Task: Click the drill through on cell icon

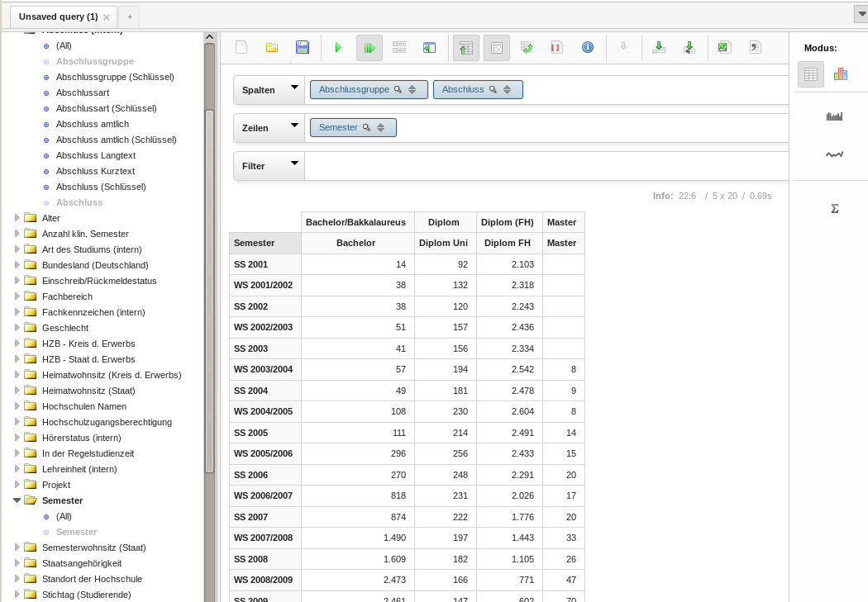Action: (x=659, y=48)
